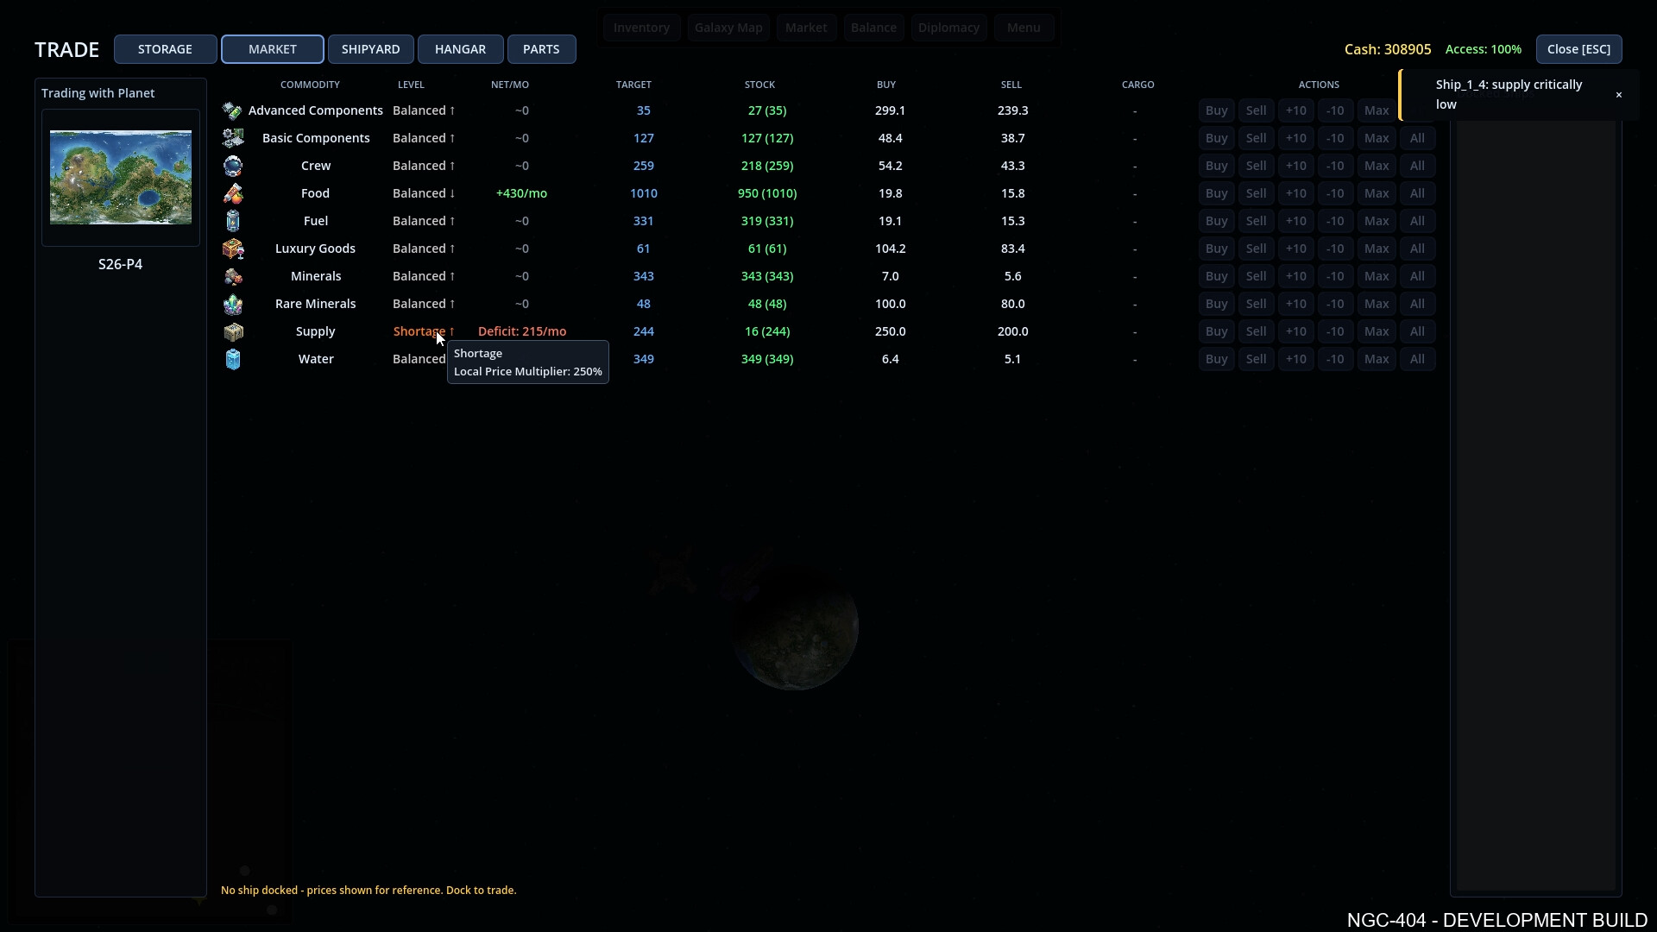Click the Luxury Goods commodity icon
This screenshot has height=932, width=1657.
(232, 249)
